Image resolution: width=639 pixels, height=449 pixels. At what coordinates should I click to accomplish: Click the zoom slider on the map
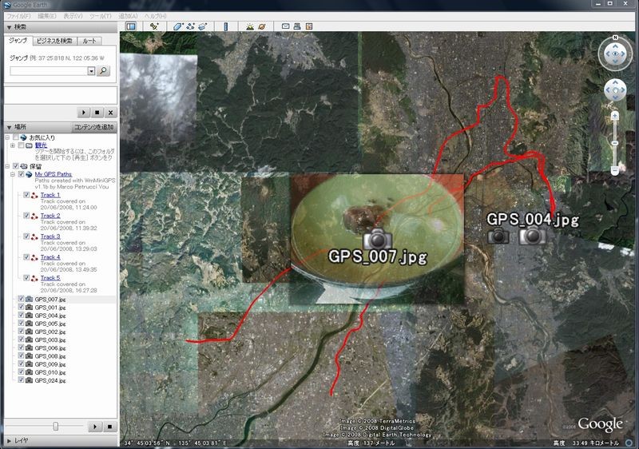coord(615,143)
